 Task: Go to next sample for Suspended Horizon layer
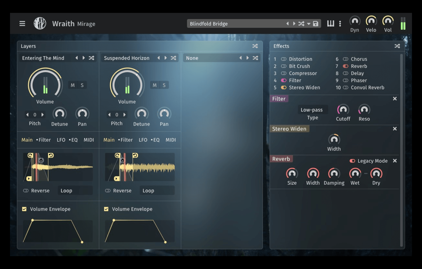pyautogui.click(x=166, y=58)
